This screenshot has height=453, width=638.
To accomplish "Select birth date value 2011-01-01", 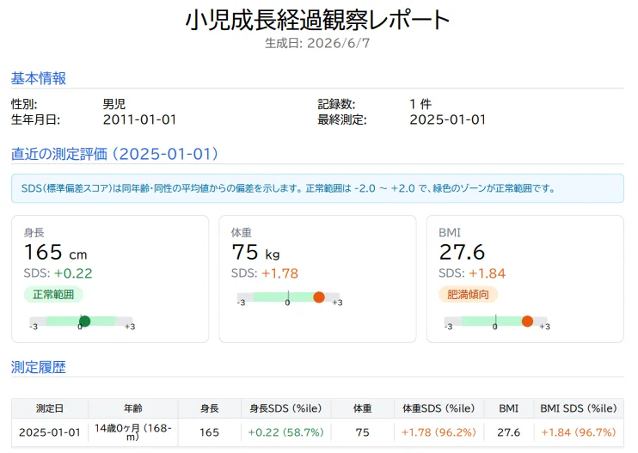I will tap(139, 120).
